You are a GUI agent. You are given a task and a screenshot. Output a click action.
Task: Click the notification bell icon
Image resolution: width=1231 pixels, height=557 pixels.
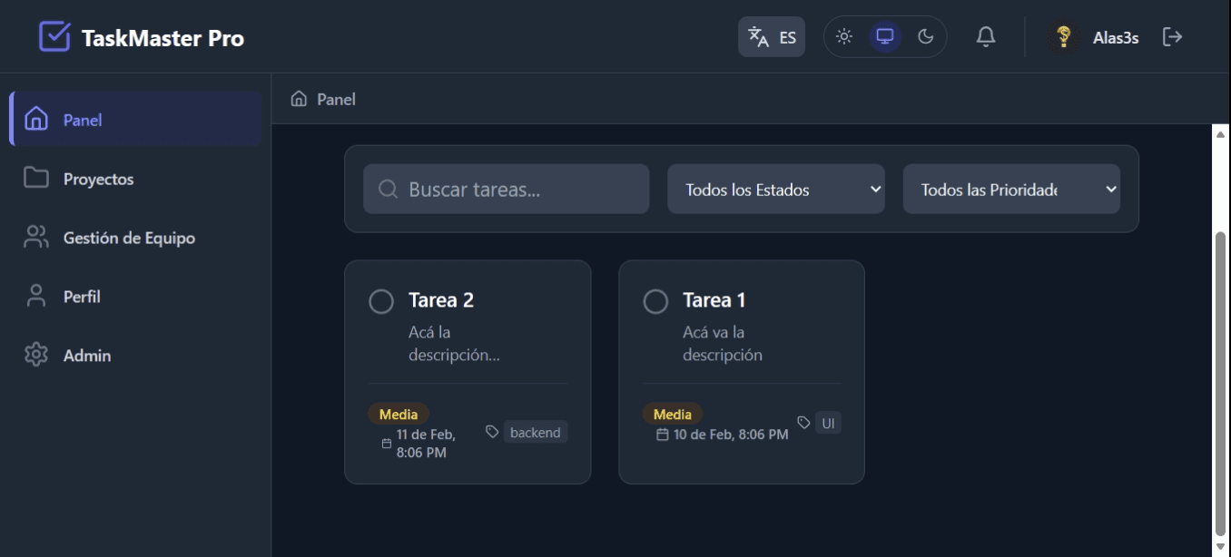point(985,37)
